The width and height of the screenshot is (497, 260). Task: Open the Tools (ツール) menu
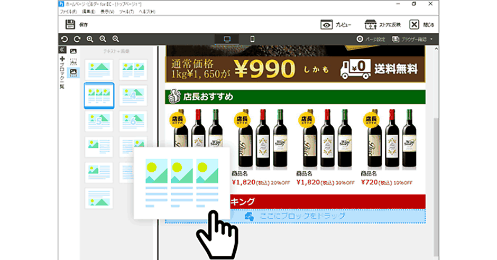click(x=126, y=12)
